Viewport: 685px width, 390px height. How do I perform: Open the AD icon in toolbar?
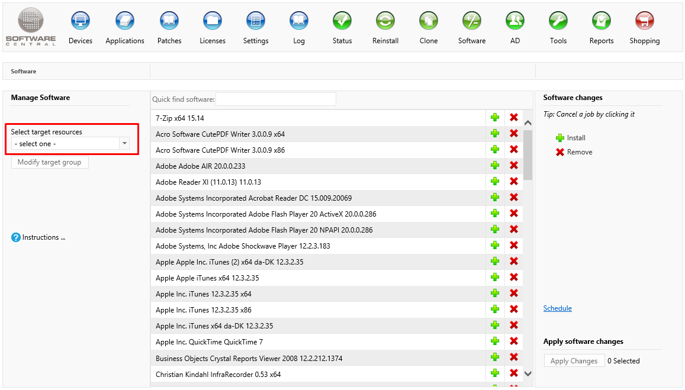pos(515,21)
